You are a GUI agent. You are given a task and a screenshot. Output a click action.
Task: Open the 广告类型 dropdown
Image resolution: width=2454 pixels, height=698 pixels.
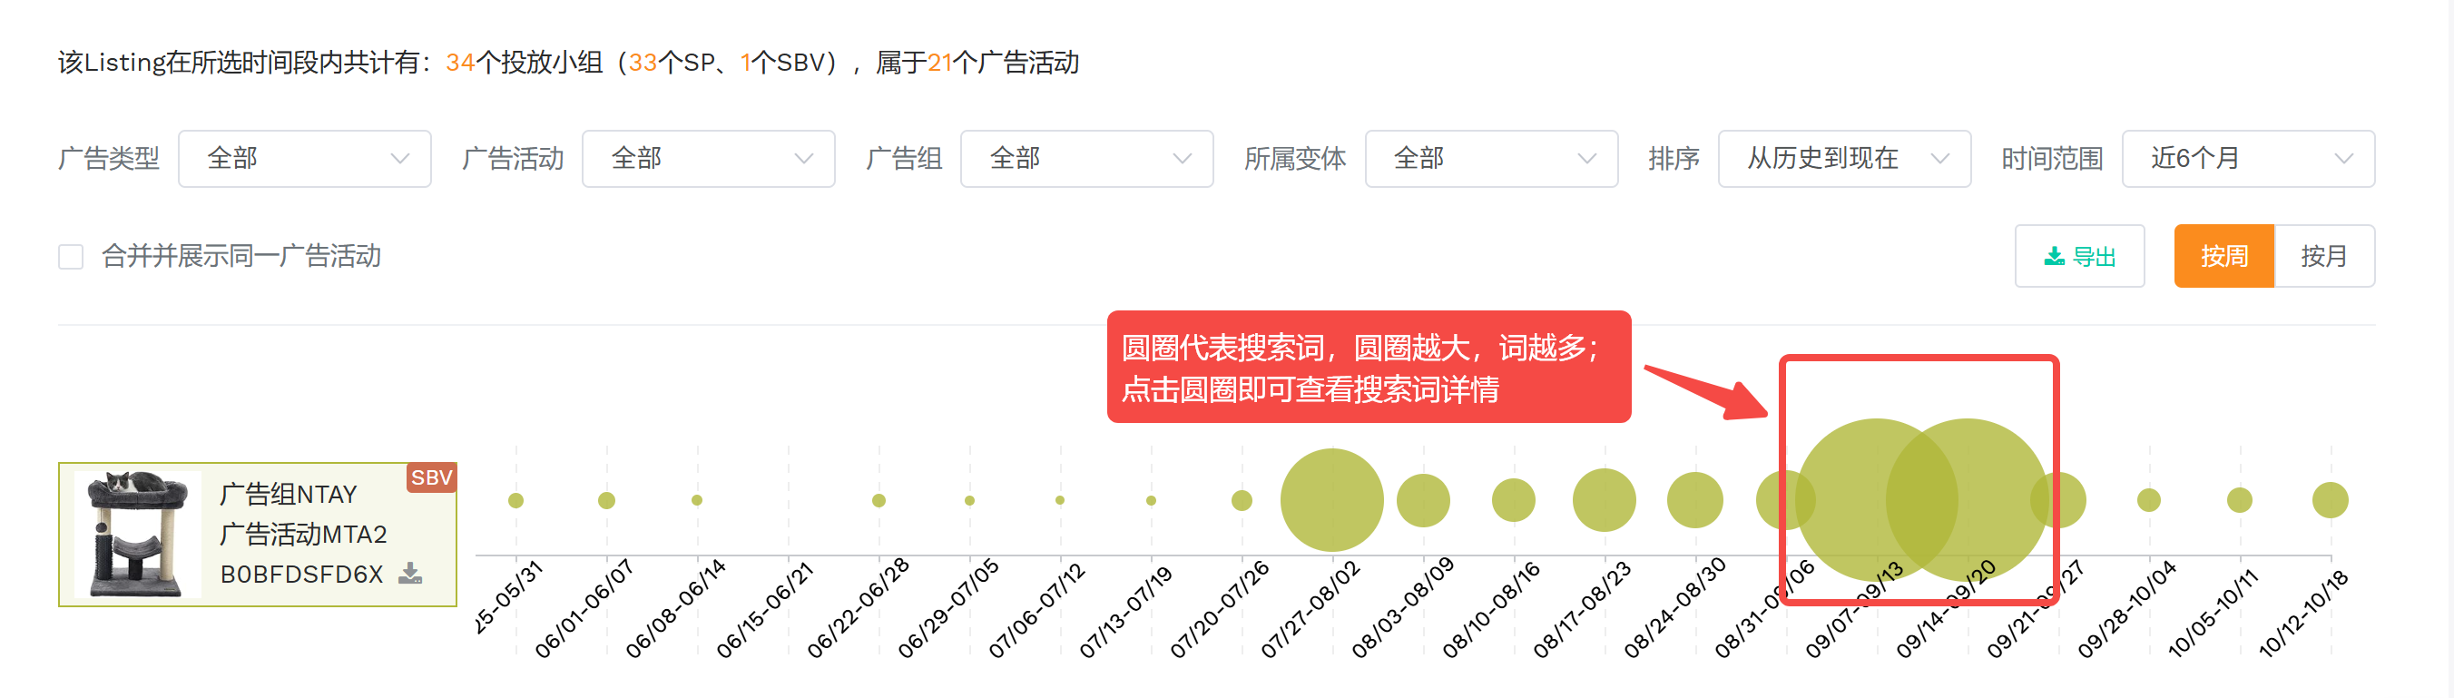304,158
